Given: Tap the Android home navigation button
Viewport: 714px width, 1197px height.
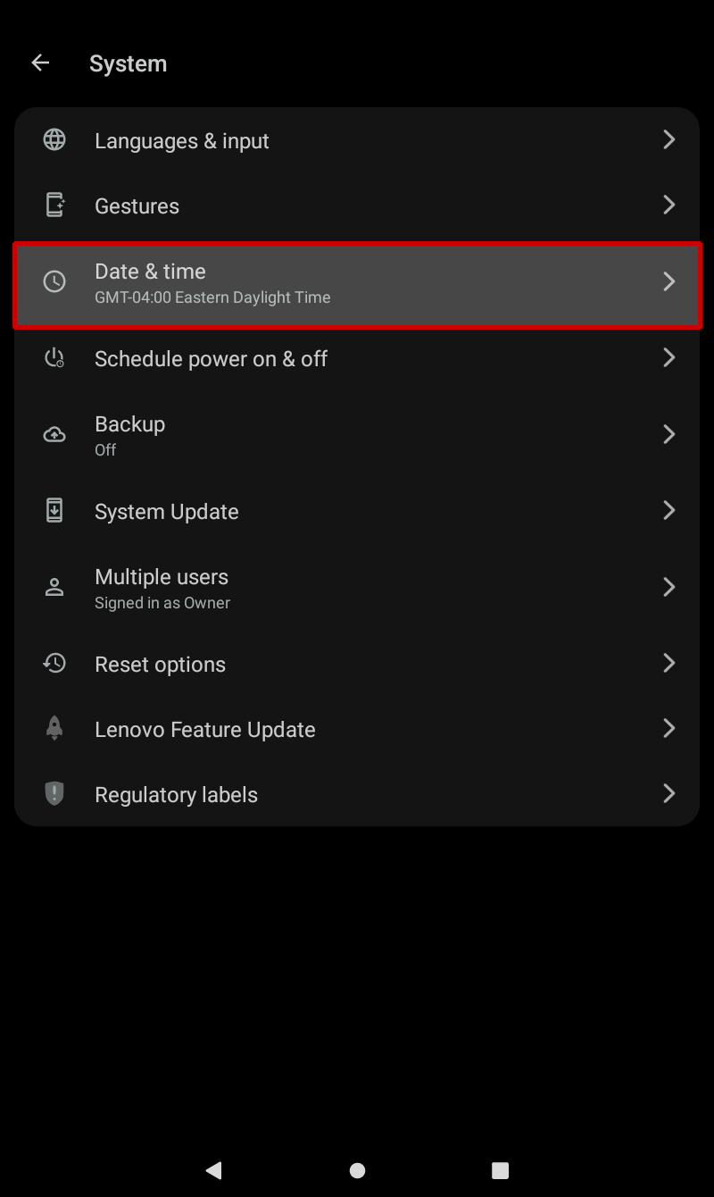Looking at the screenshot, I should click(x=357, y=1170).
